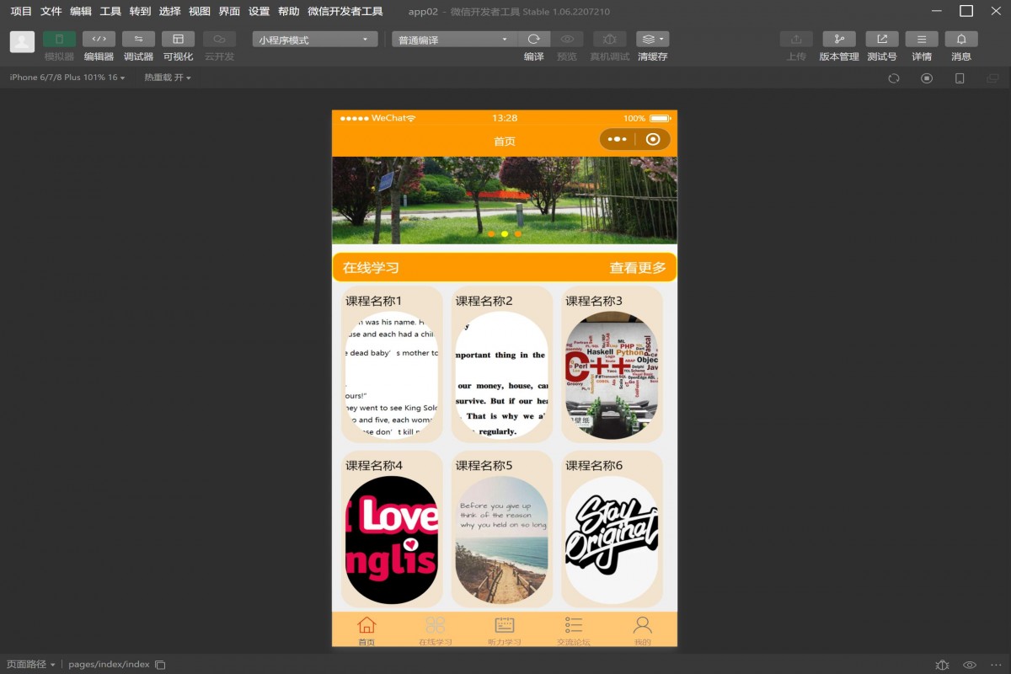
Task: Open the 页面路径 dropdown in status bar
Action: 29,665
